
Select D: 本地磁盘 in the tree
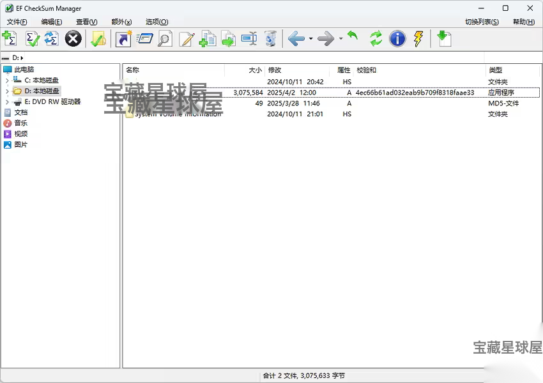point(42,91)
